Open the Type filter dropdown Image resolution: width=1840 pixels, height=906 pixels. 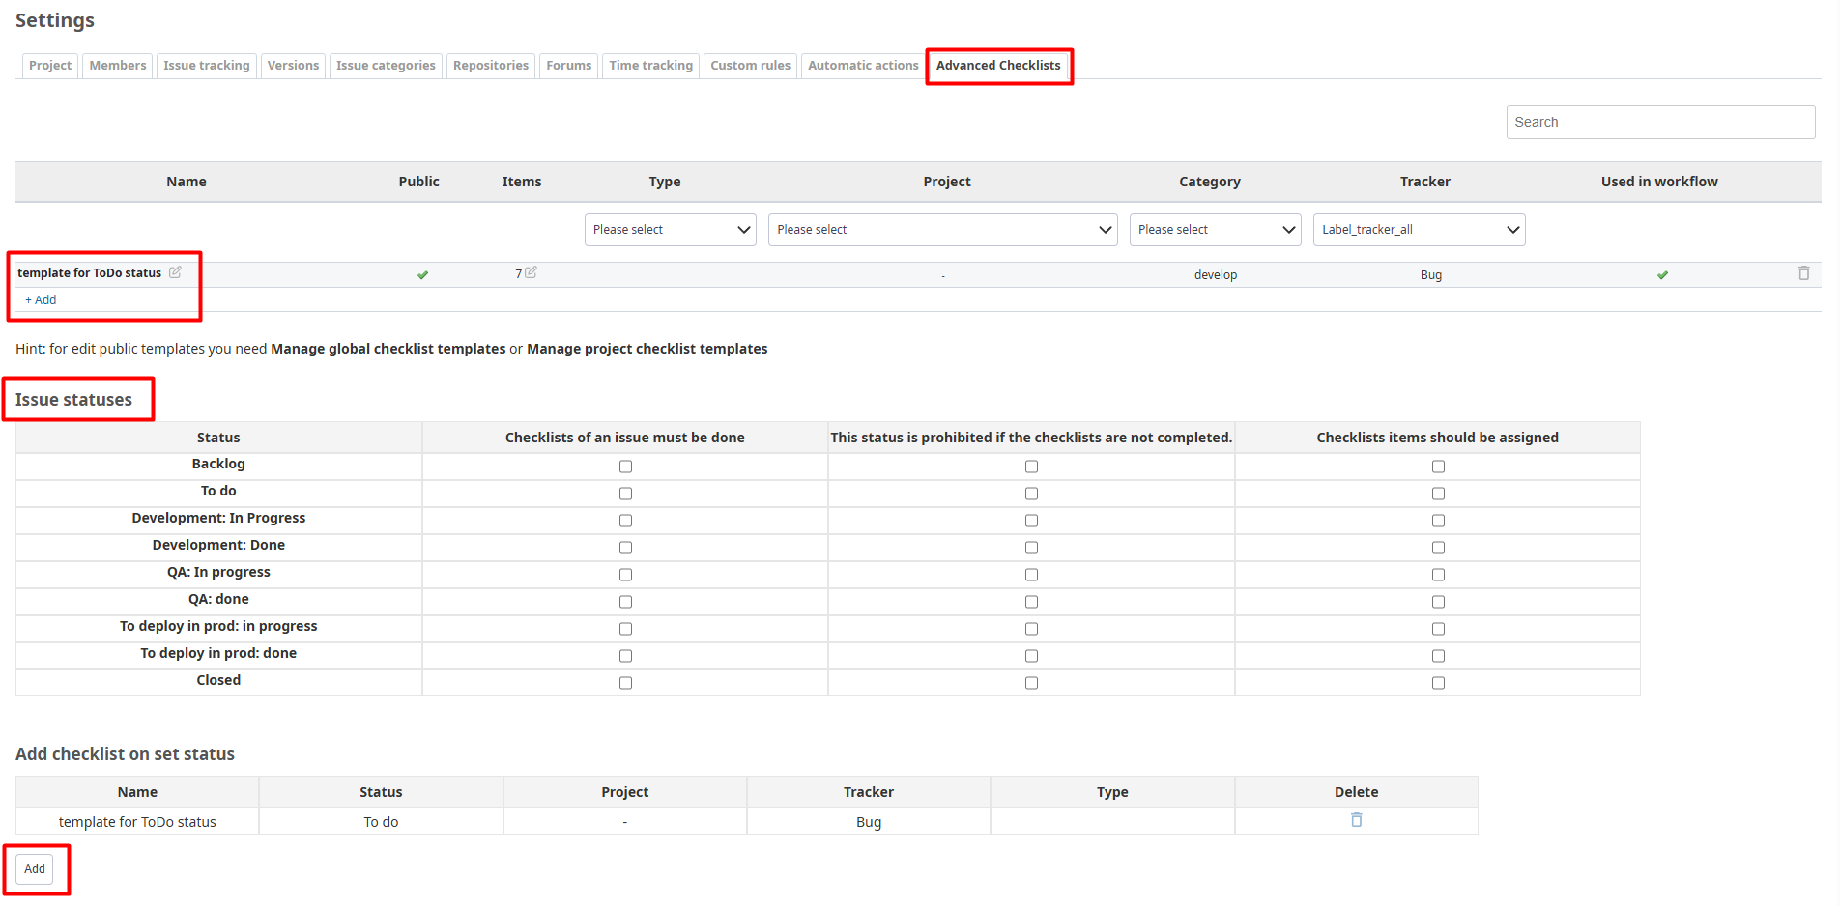tap(670, 230)
